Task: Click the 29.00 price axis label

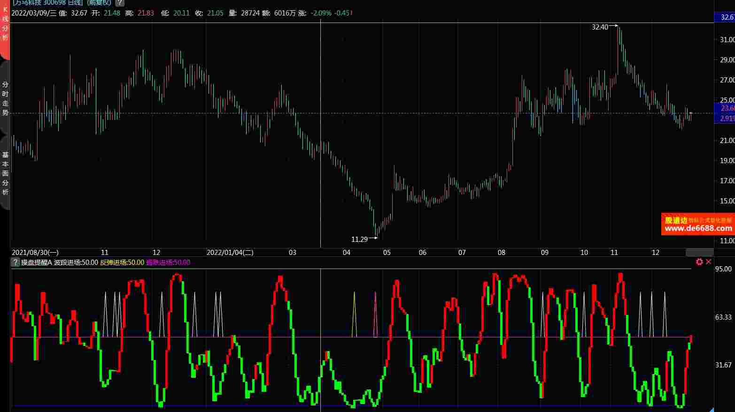Action: click(727, 60)
